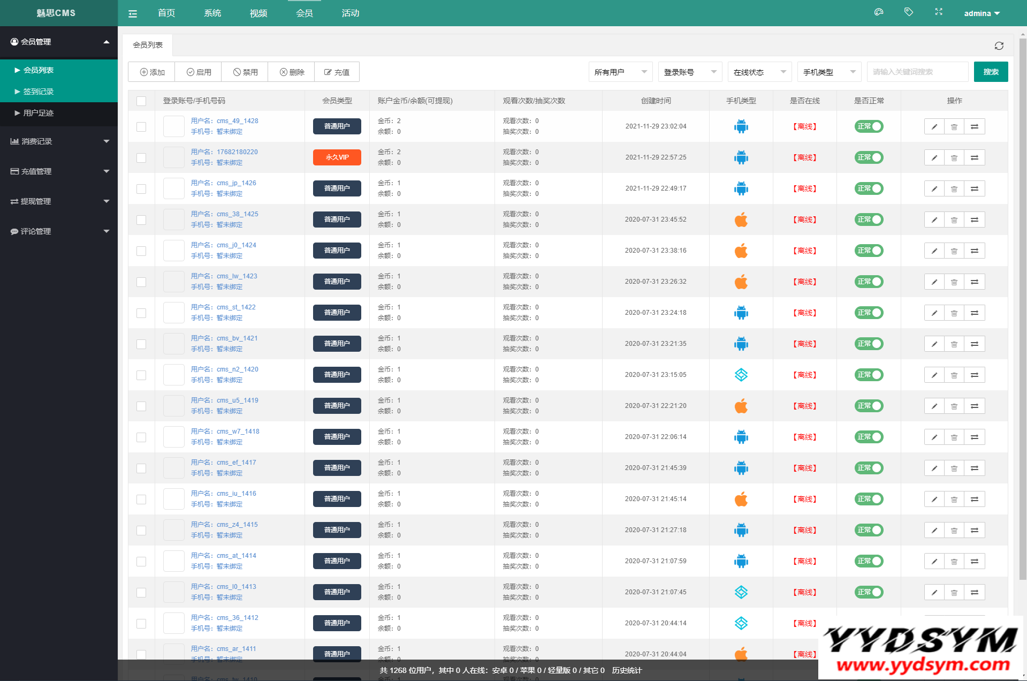
Task: Click the refresh icon above the member table
Action: 999,46
